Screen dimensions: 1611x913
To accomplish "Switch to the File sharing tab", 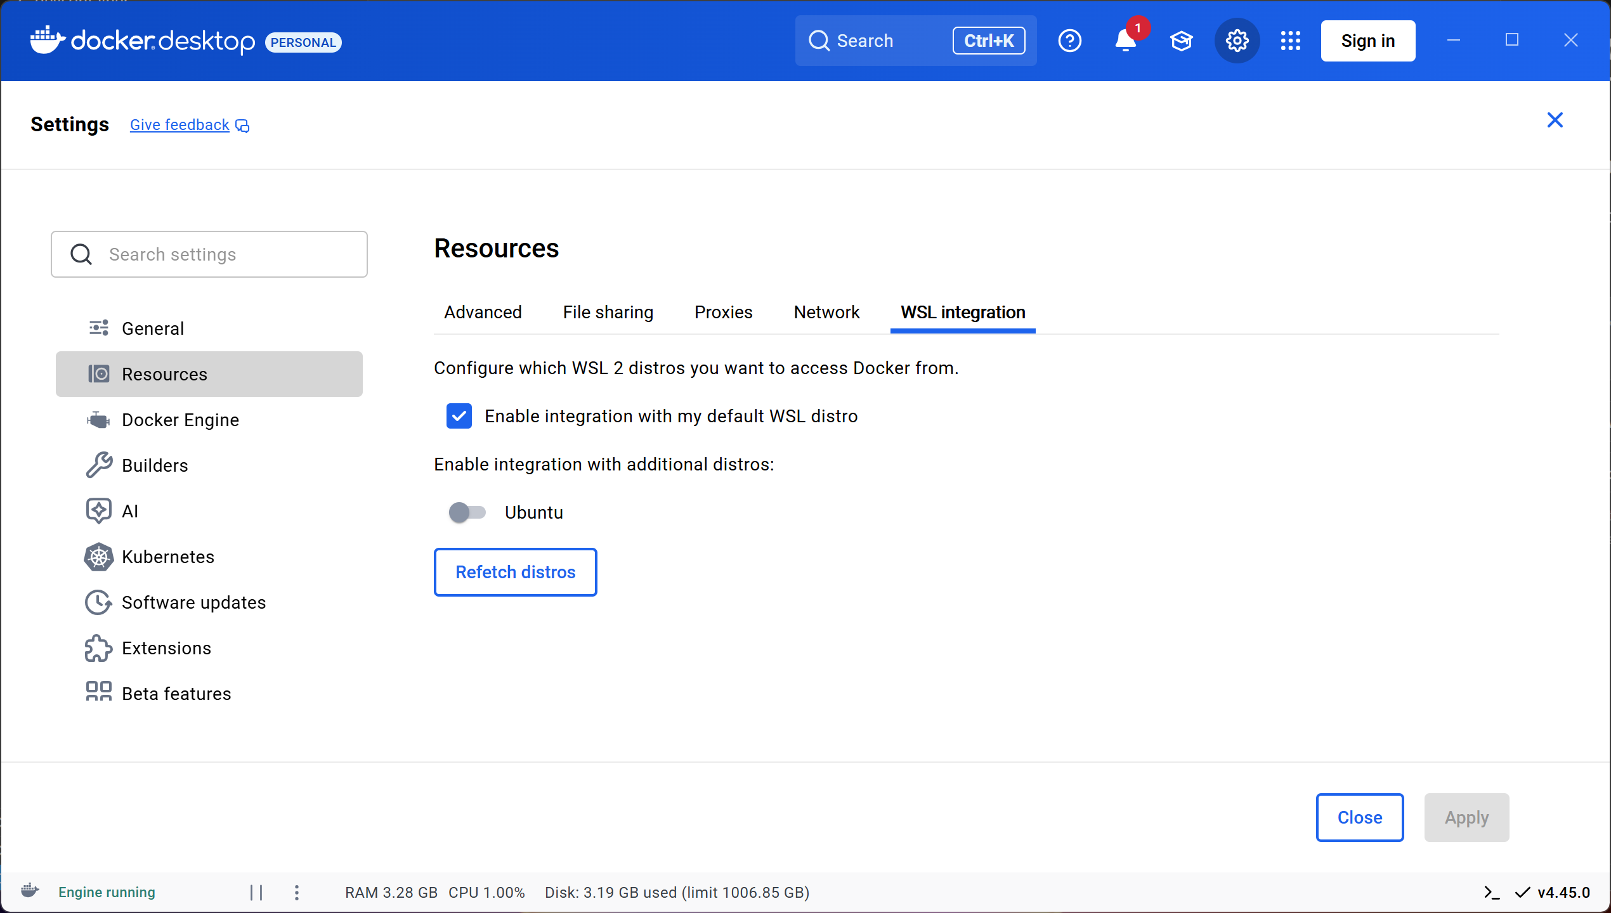I will pyautogui.click(x=608, y=313).
